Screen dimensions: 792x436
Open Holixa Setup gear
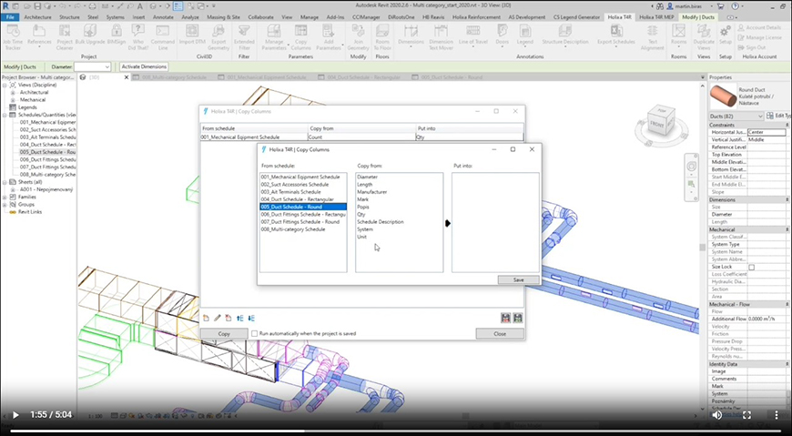click(x=726, y=35)
